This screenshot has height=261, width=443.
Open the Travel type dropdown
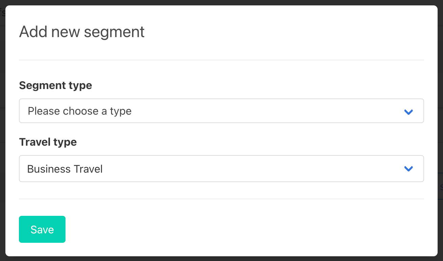pyautogui.click(x=221, y=169)
